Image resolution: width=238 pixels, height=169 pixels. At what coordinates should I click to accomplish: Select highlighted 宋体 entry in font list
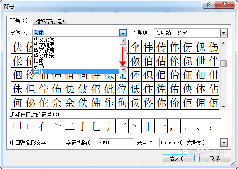tap(76, 71)
